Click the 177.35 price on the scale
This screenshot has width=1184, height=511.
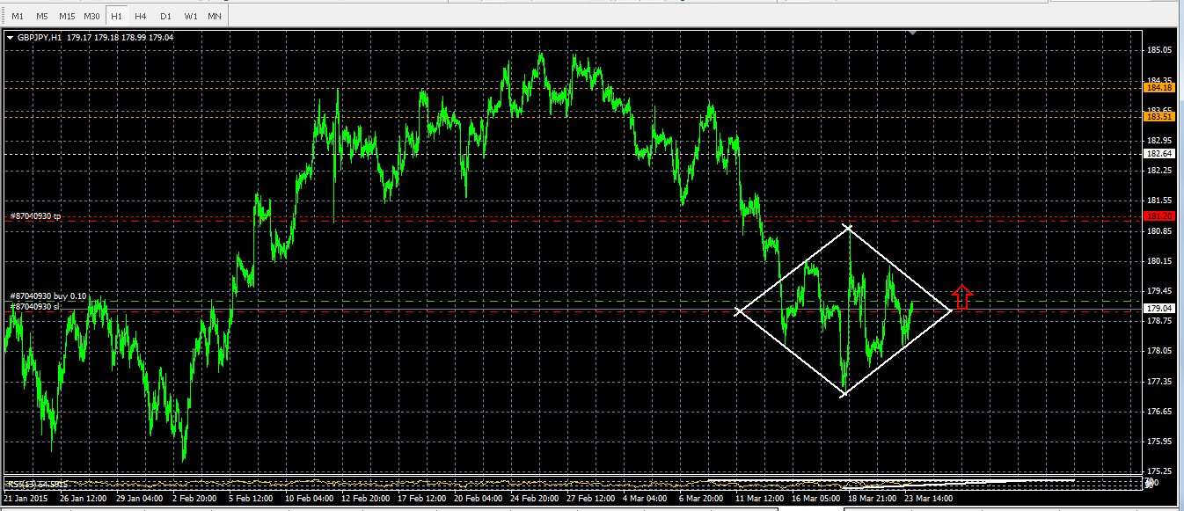click(1160, 382)
